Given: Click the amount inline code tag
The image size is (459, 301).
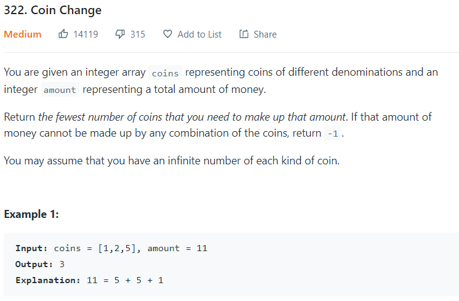Looking at the screenshot, I should (60, 90).
